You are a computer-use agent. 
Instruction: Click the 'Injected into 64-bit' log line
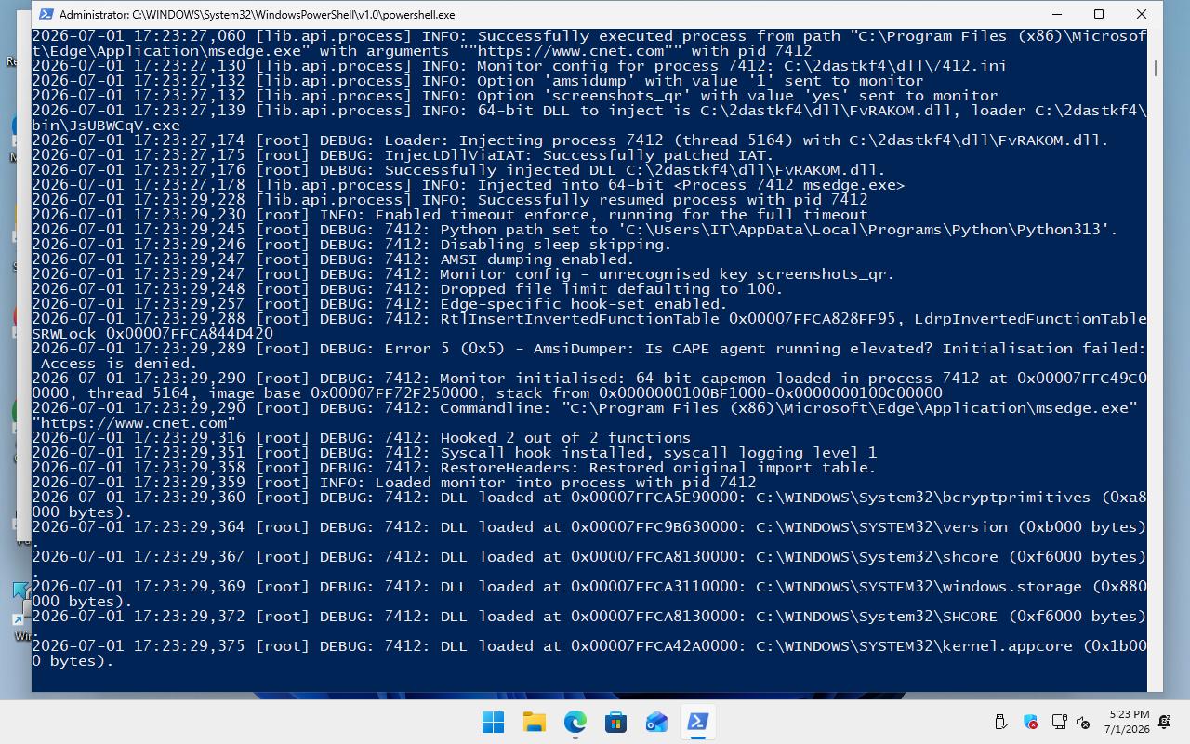tap(469, 185)
